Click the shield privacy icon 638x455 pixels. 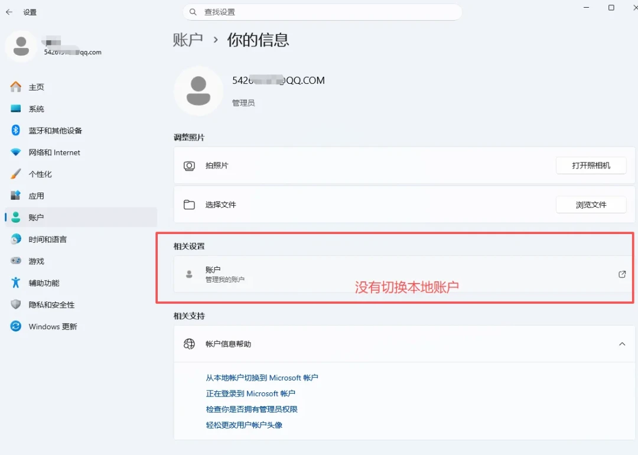pos(16,304)
